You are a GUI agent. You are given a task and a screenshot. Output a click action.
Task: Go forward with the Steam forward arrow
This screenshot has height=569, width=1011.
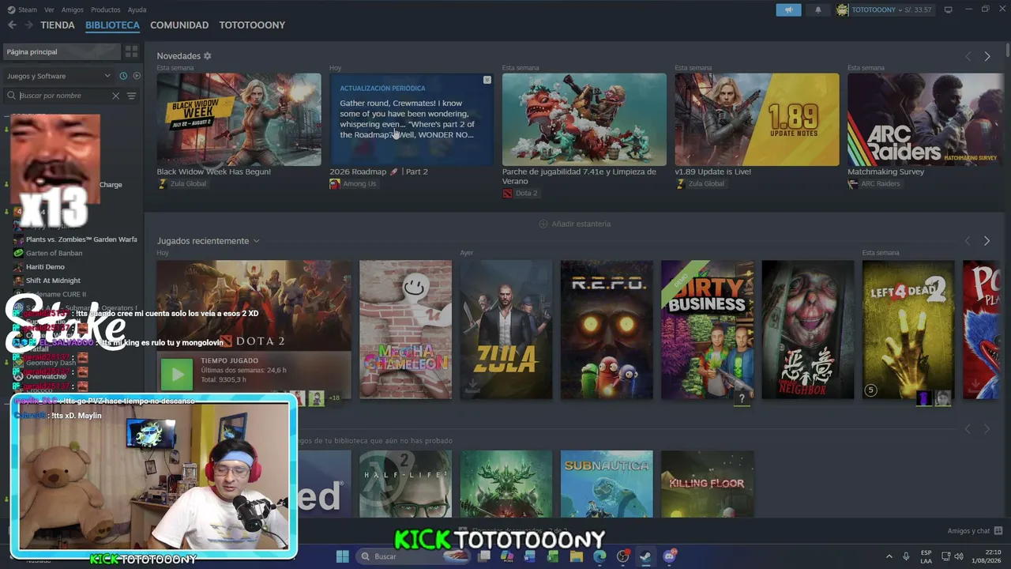[x=28, y=25]
